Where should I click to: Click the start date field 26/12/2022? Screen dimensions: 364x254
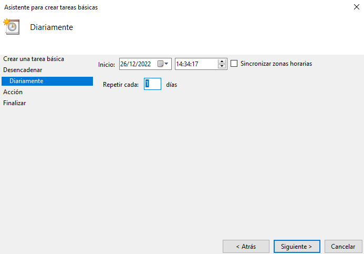[137, 64]
